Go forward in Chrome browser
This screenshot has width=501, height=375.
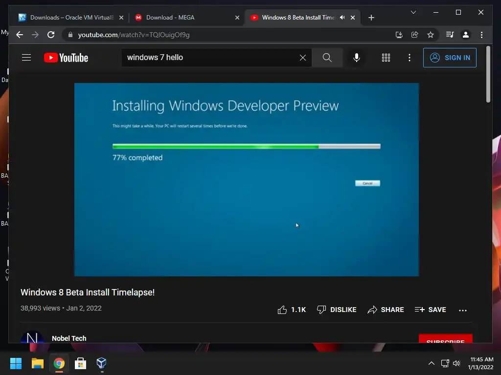pos(35,35)
